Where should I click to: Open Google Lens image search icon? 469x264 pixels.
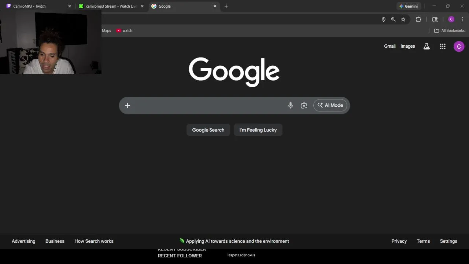click(304, 106)
